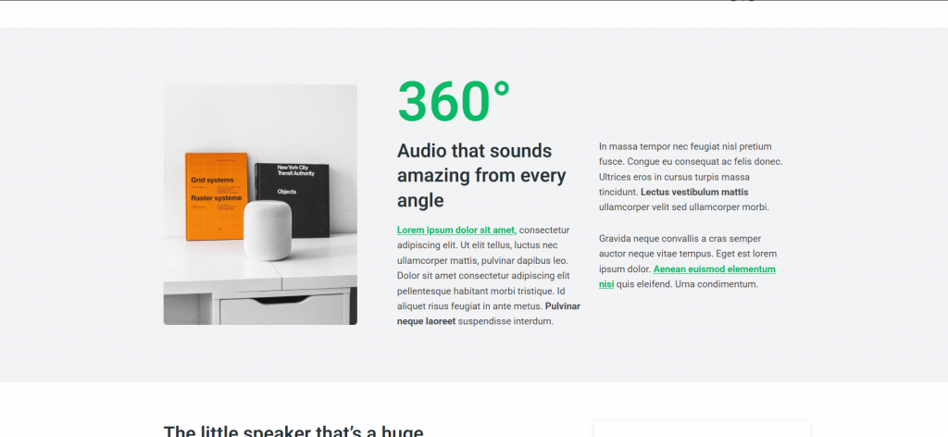Open the 'Lorem ipsum dolor sit amet' link
Screen dimensions: 948x437
point(455,230)
